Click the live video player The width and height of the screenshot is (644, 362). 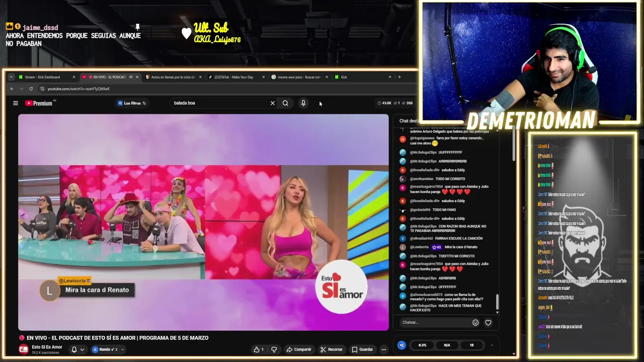203,222
